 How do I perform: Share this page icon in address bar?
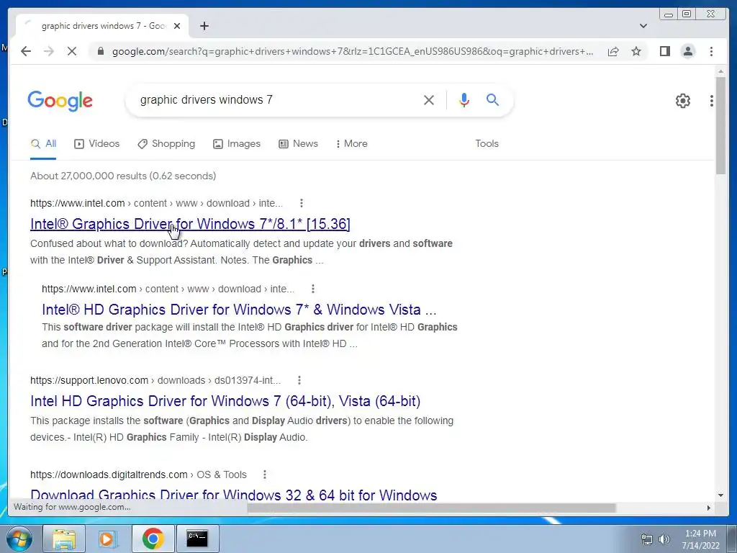(x=613, y=51)
